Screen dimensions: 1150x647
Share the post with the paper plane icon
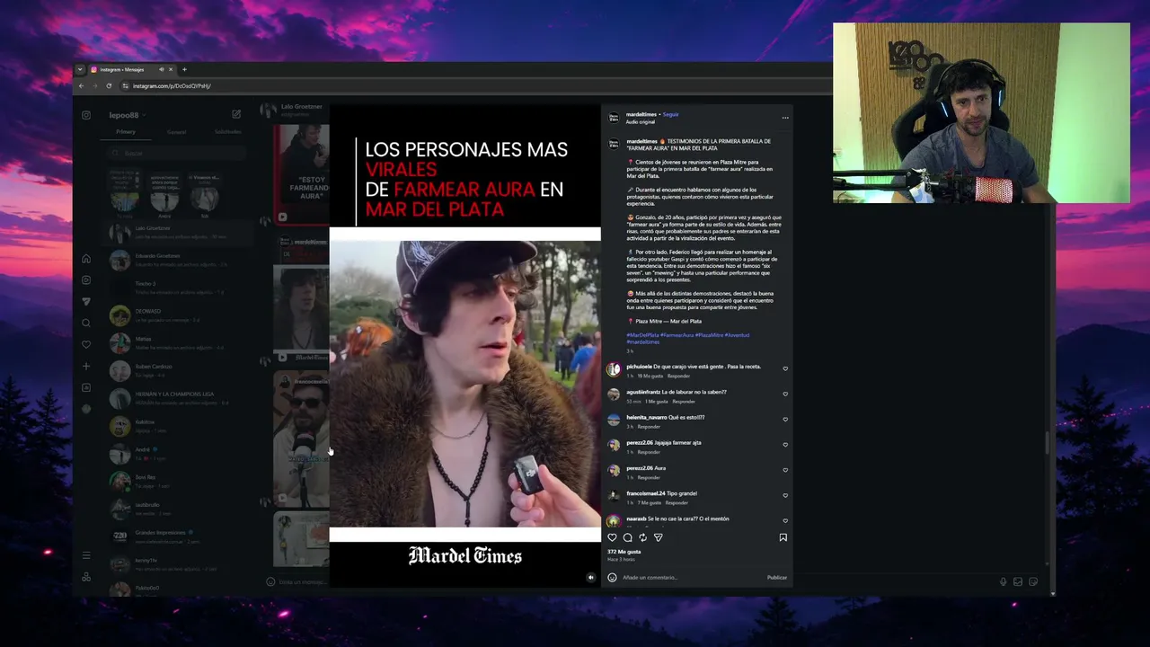(x=658, y=537)
